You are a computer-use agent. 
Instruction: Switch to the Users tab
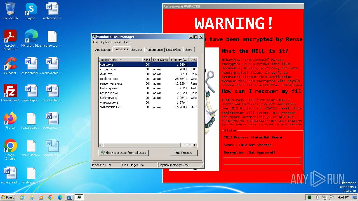(189, 50)
